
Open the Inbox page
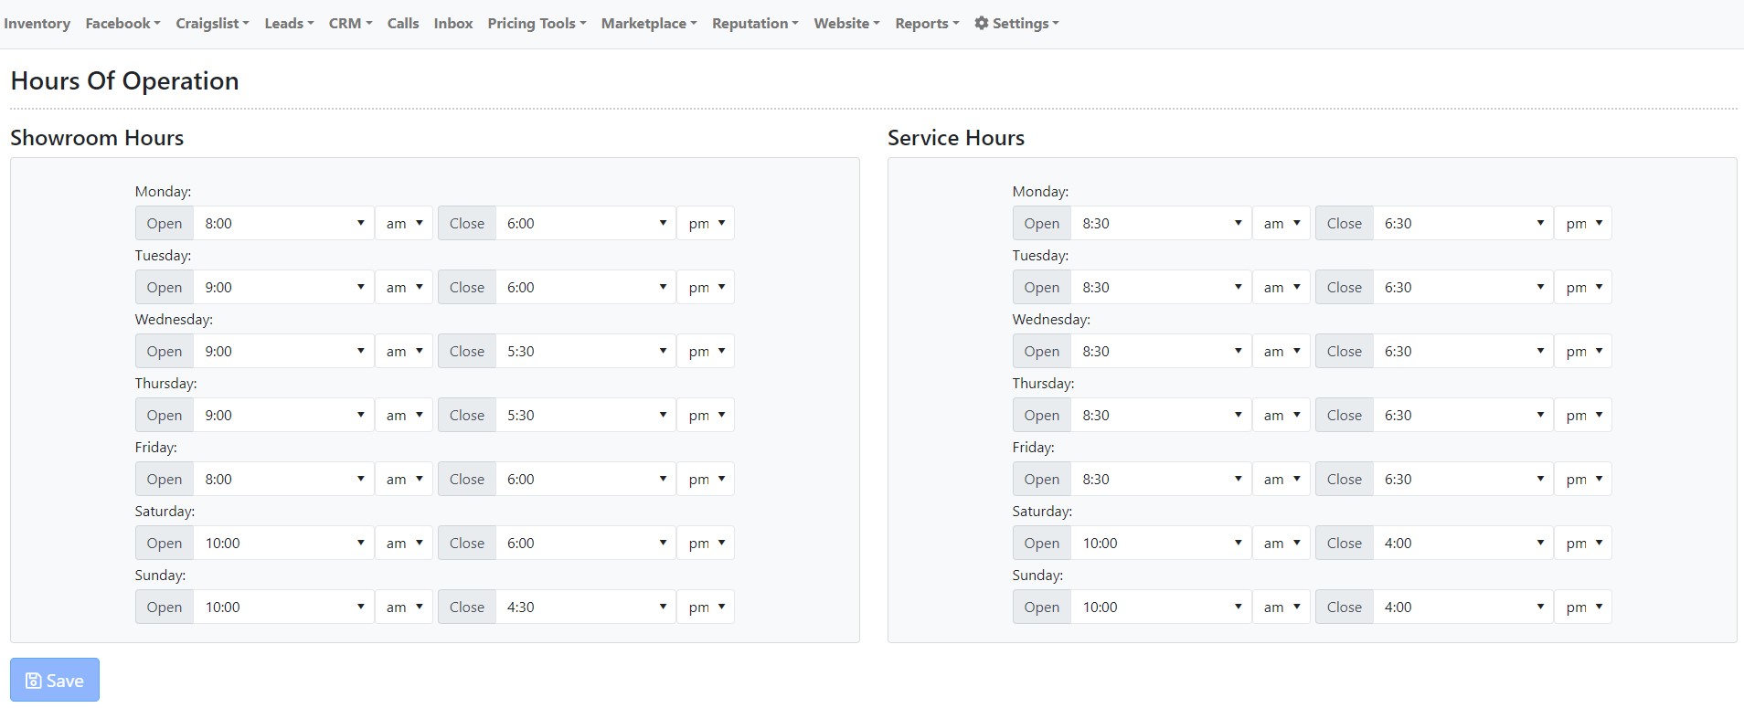[453, 24]
